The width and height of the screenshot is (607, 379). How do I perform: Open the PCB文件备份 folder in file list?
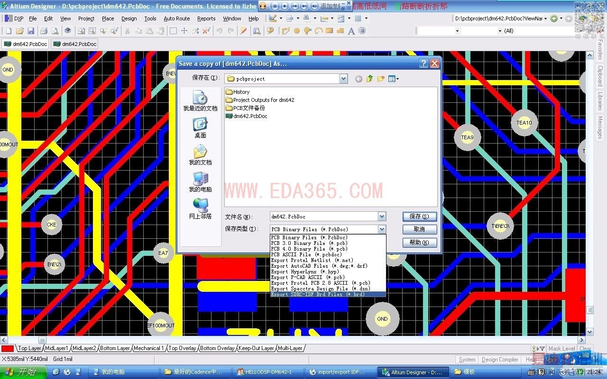(x=246, y=108)
